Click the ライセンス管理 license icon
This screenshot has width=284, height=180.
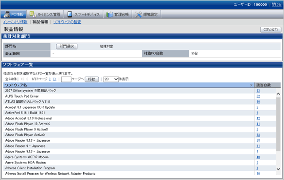[33, 14]
